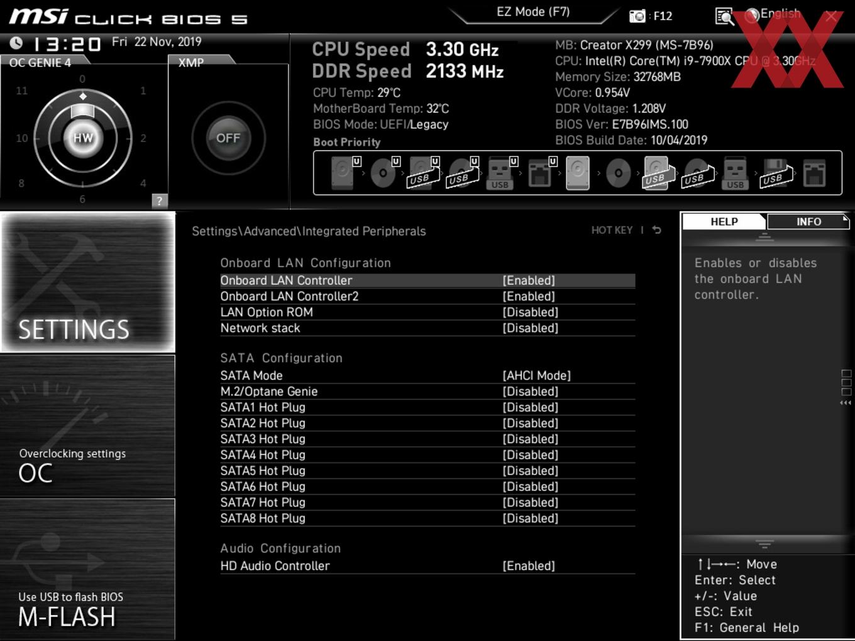Select the legacy CD/DVD boot icon
This screenshot has height=641, width=855.
click(x=618, y=173)
